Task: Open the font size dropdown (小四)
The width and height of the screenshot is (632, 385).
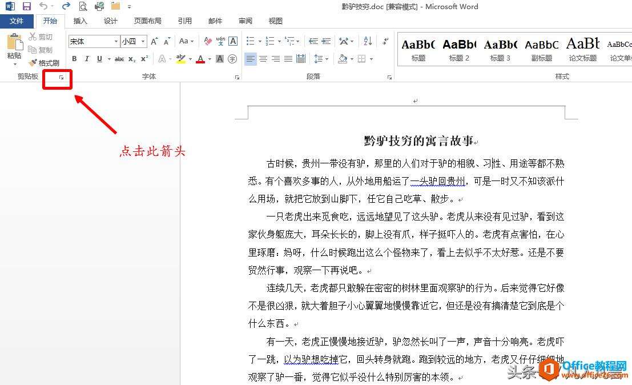Action: pos(142,41)
